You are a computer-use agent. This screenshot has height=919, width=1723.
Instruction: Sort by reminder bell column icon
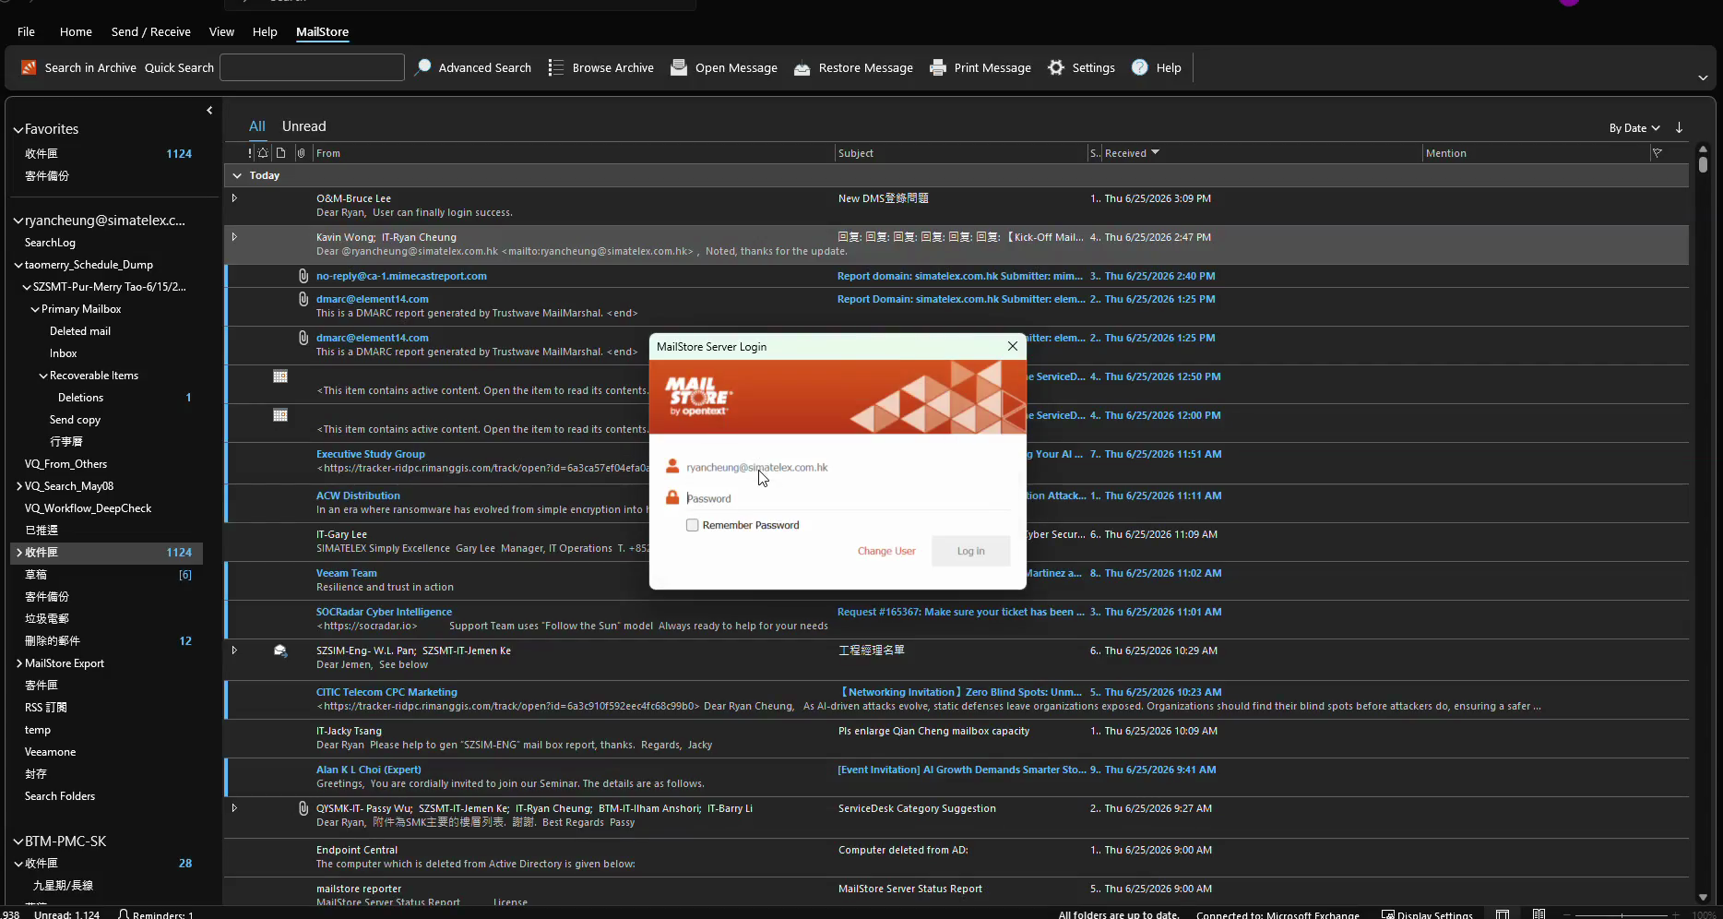[x=263, y=153]
